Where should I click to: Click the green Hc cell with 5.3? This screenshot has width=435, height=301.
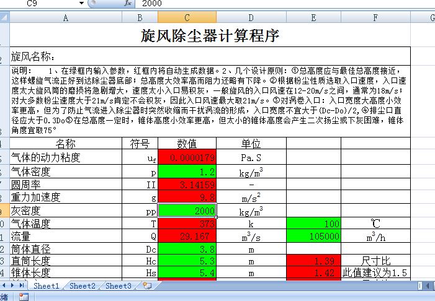(187, 260)
